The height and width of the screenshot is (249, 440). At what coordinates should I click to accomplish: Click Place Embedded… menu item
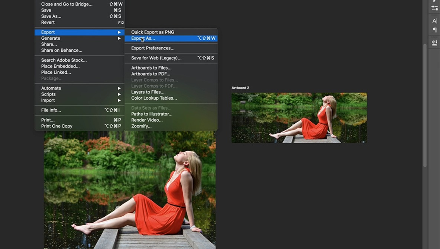60,66
